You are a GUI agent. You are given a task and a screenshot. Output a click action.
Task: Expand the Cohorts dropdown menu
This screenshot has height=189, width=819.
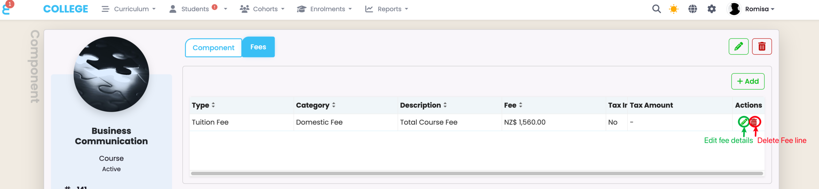(x=262, y=9)
